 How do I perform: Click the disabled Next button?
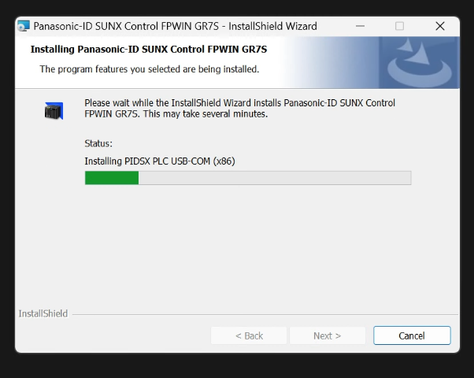point(328,335)
